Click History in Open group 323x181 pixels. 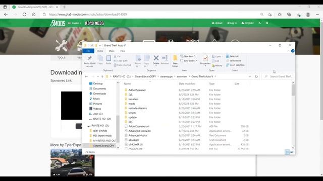point(217,66)
